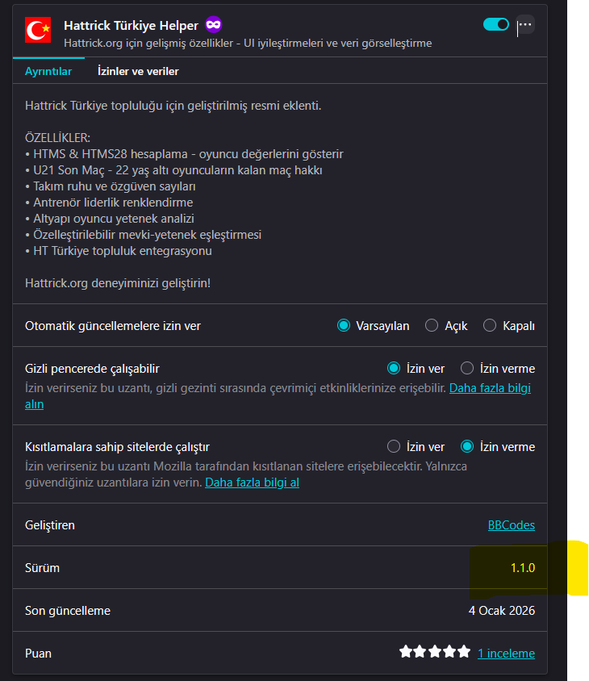Click the Geliştiren label
The width and height of the screenshot is (589, 681).
point(50,525)
